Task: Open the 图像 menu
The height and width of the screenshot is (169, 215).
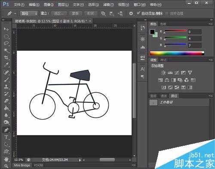Action: click(49, 5)
